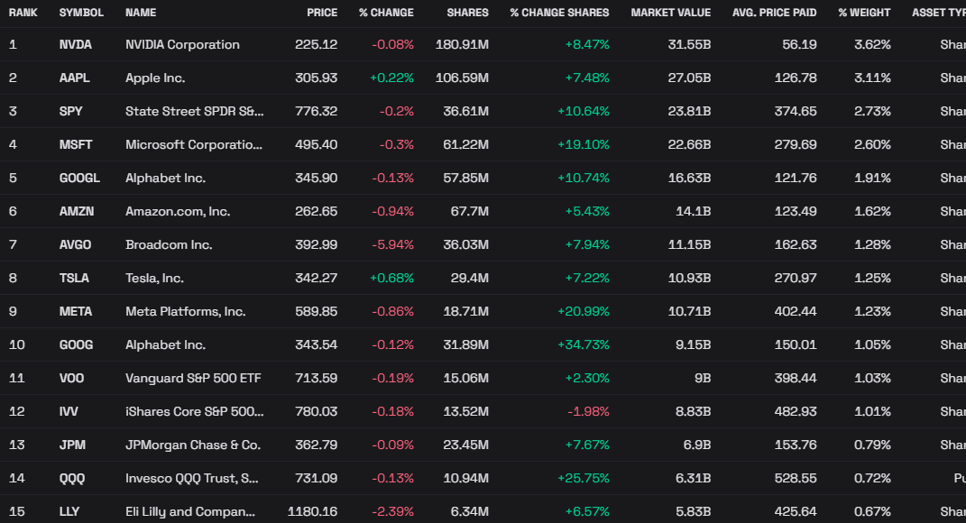Open the SPY ticker symbol
Viewport: 966px width, 523px height.
point(71,111)
